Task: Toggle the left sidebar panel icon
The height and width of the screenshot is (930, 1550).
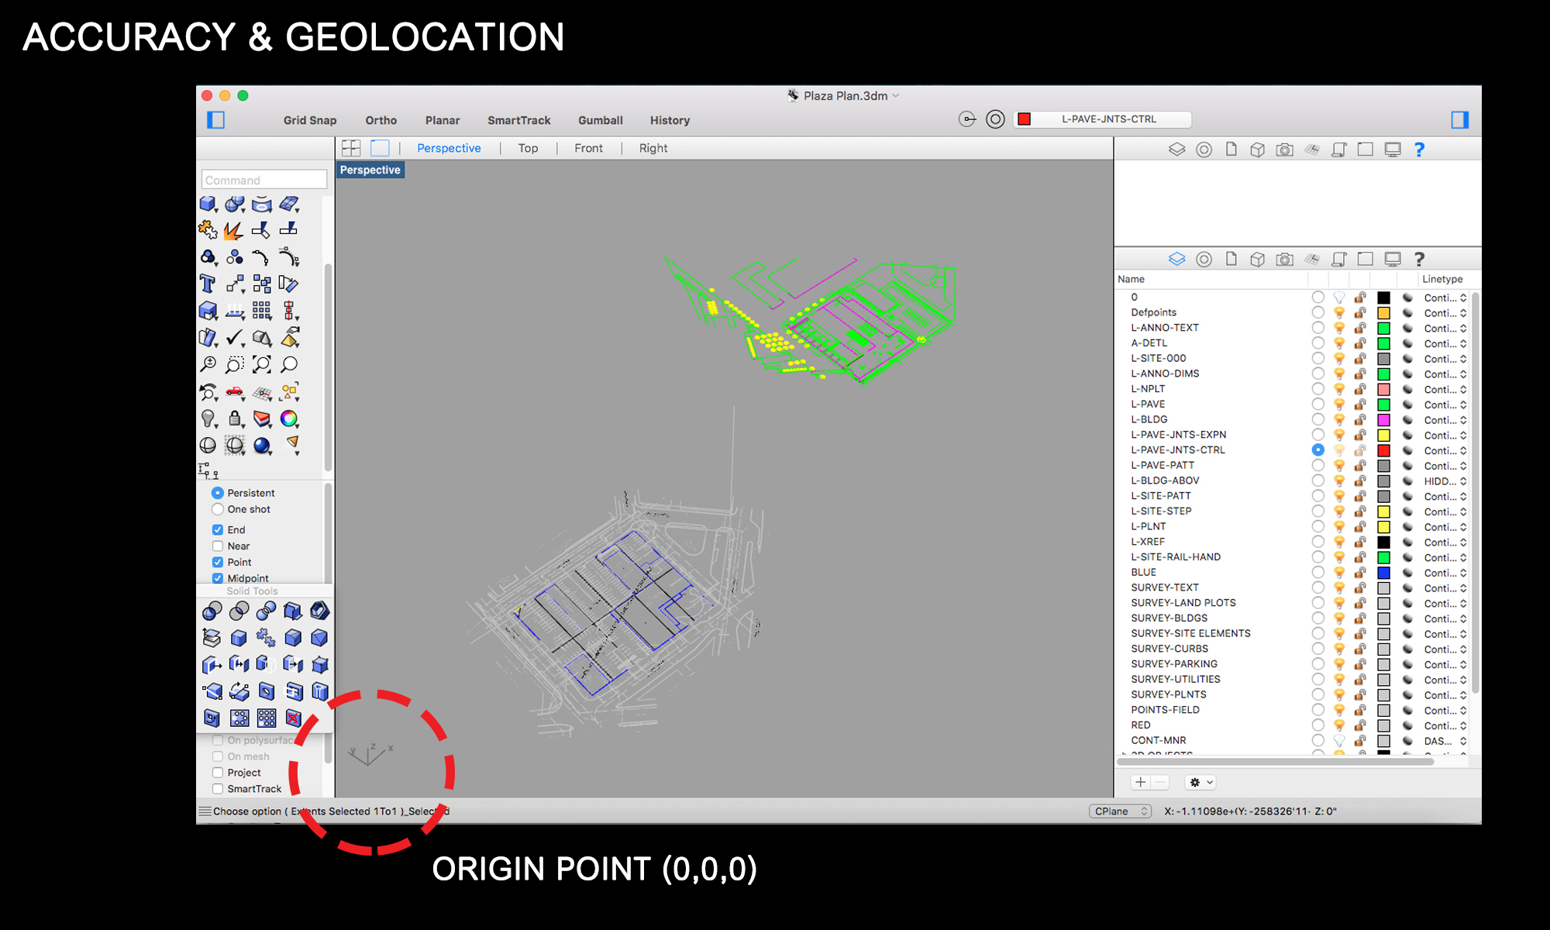Action: (x=215, y=119)
